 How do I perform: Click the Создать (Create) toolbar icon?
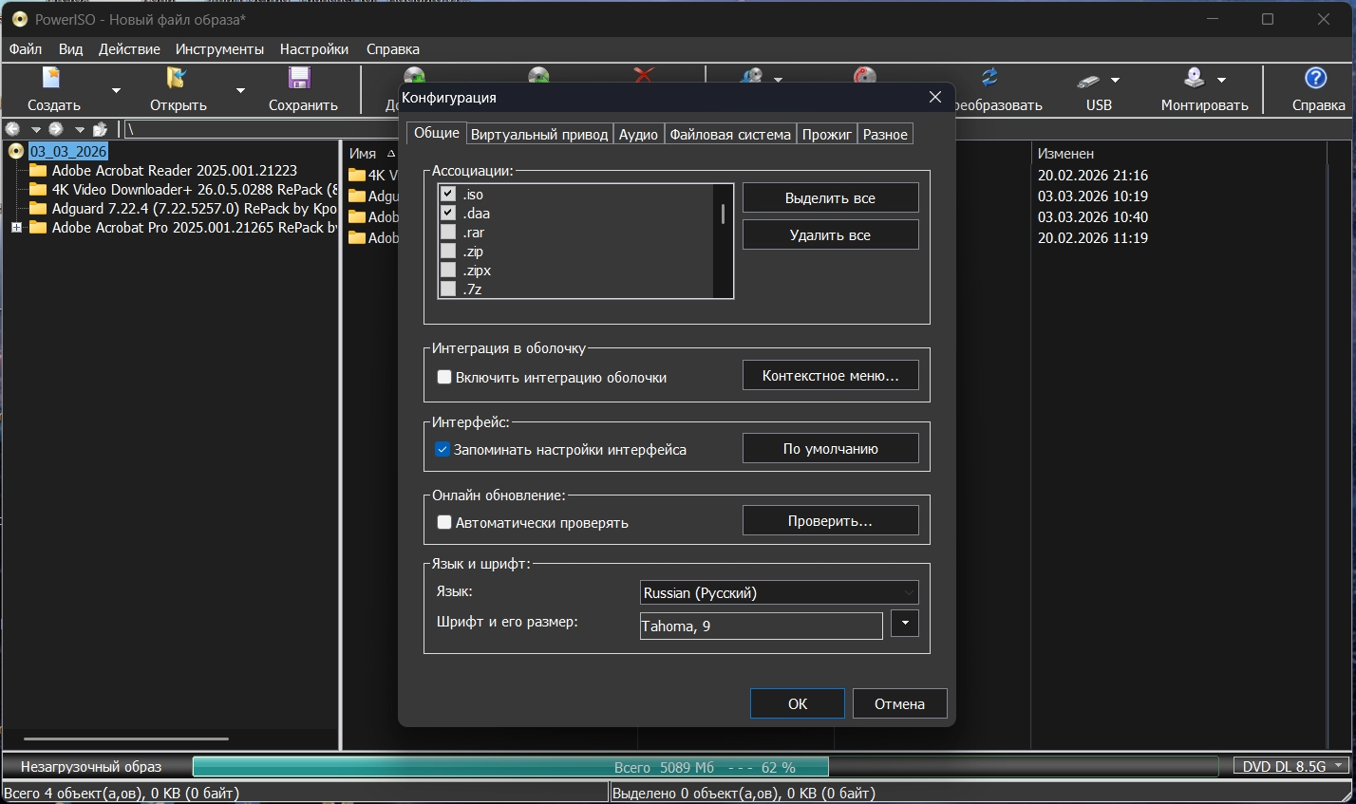pos(52,79)
